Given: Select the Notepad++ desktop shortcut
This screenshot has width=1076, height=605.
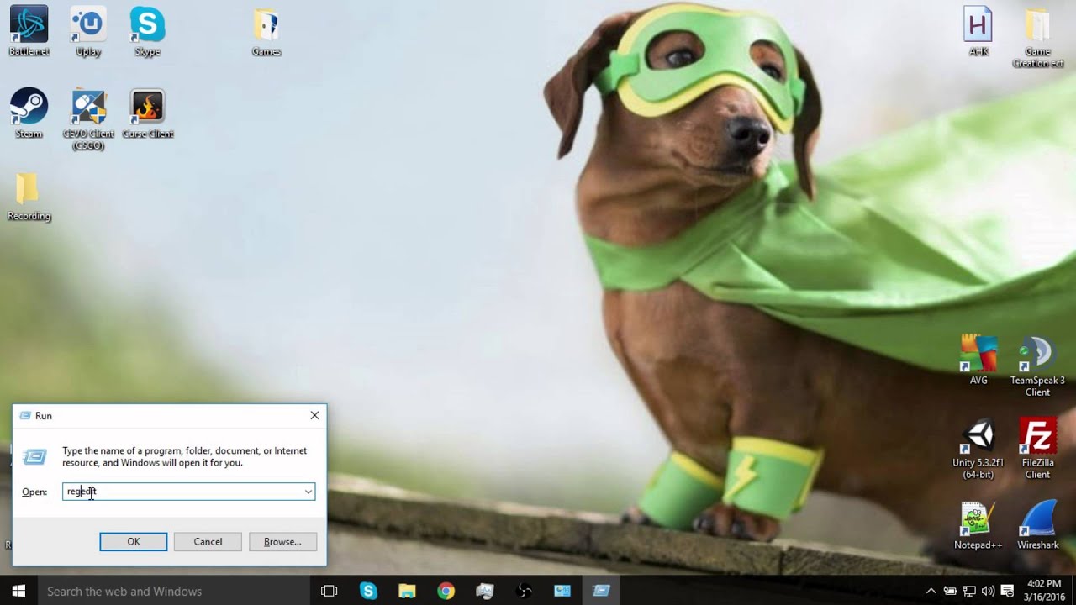Looking at the screenshot, I should (978, 525).
